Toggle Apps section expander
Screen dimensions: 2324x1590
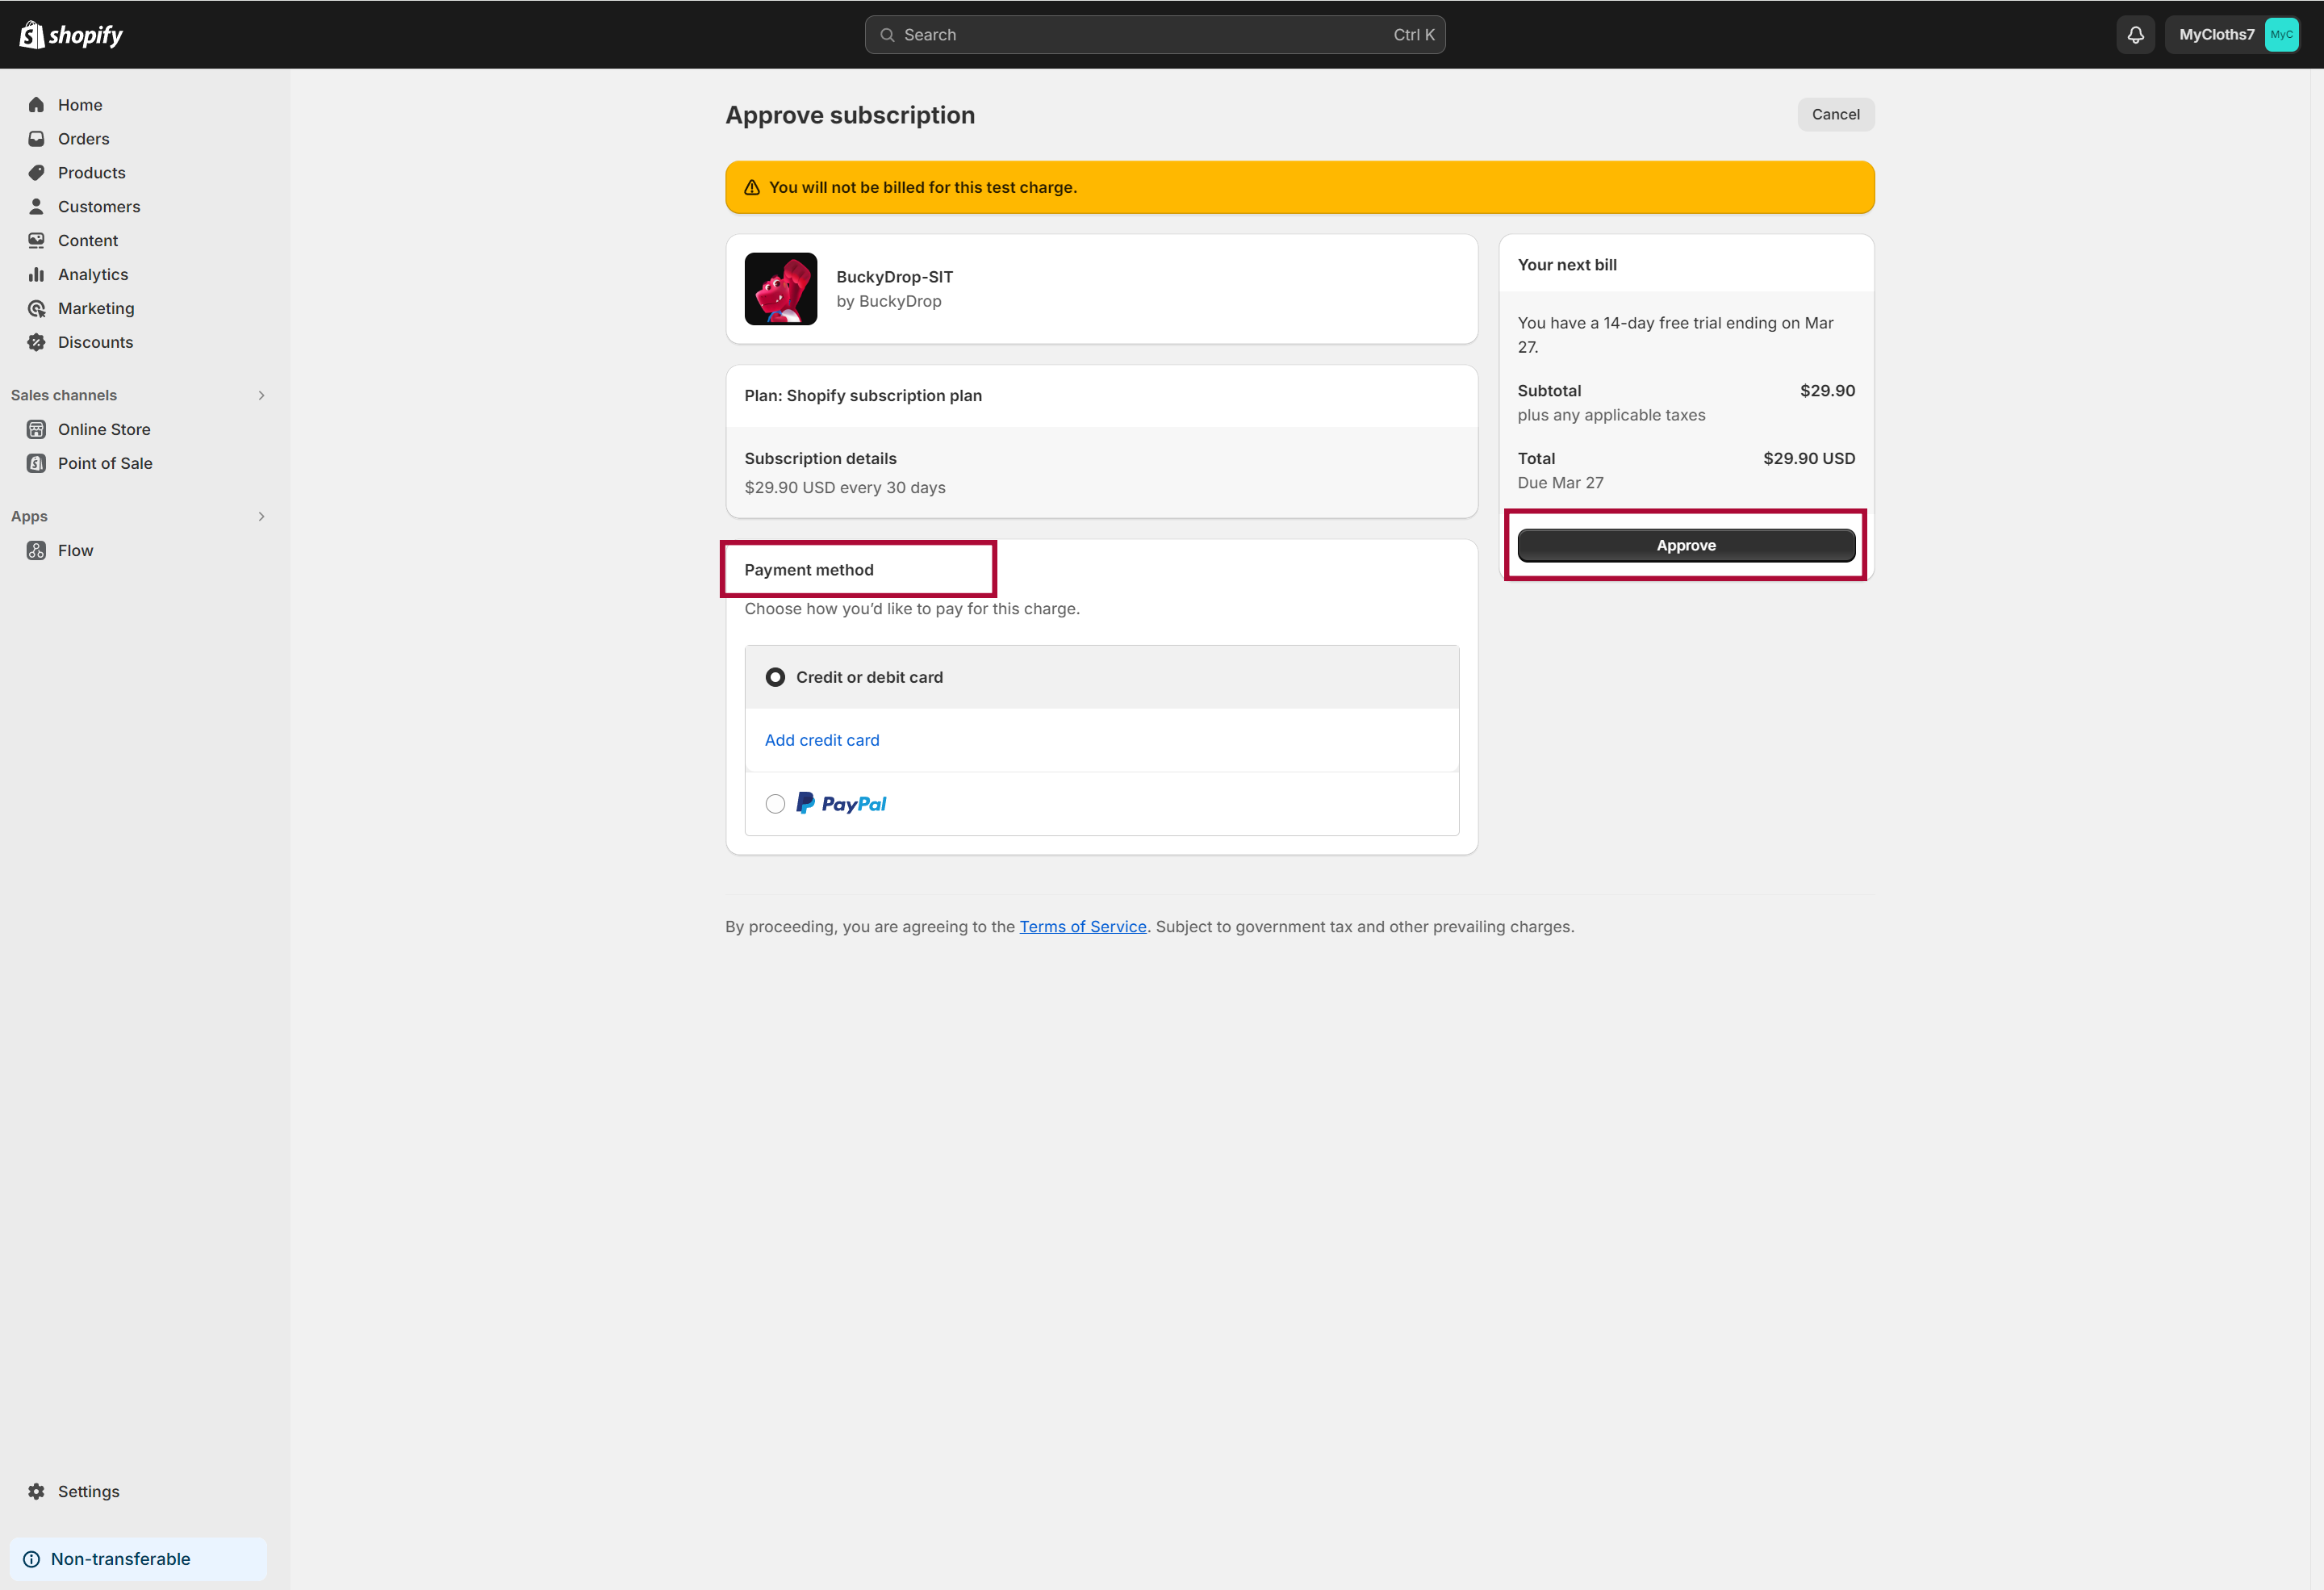coord(261,516)
